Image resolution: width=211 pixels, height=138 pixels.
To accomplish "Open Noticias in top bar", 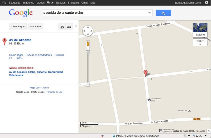I will (x=61, y=3).
